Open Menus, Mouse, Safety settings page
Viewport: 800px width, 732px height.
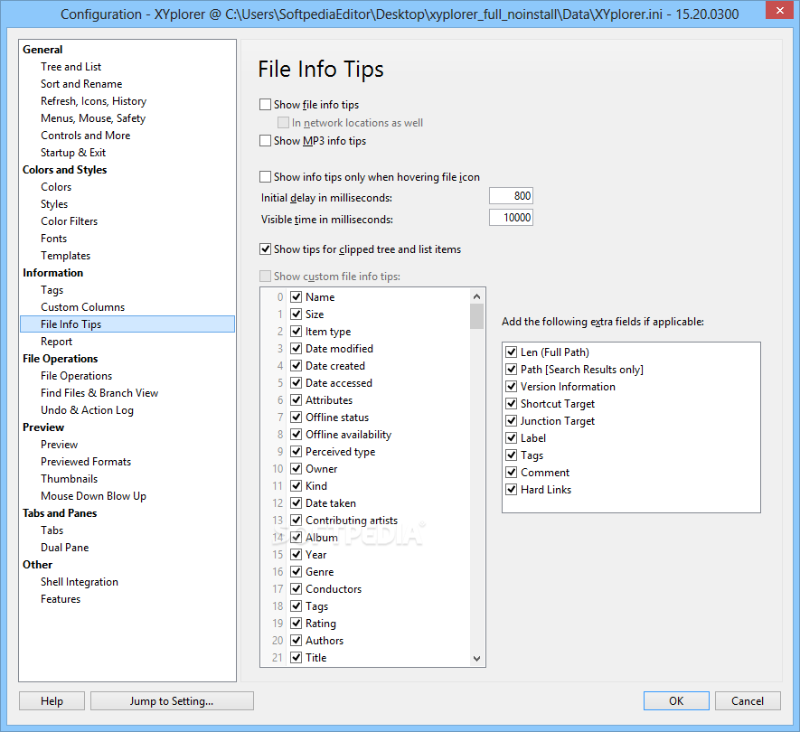coord(93,118)
